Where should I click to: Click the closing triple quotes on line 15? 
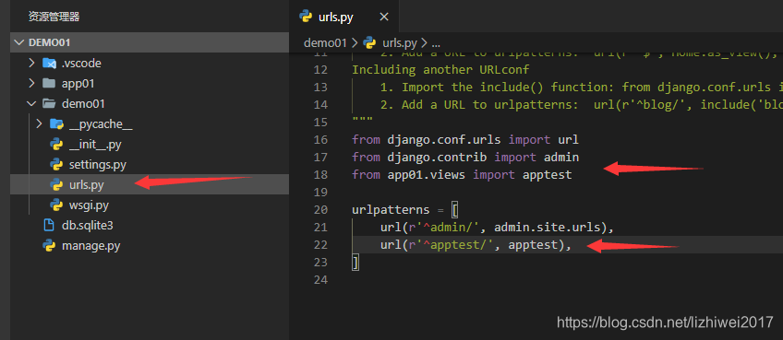(362, 120)
